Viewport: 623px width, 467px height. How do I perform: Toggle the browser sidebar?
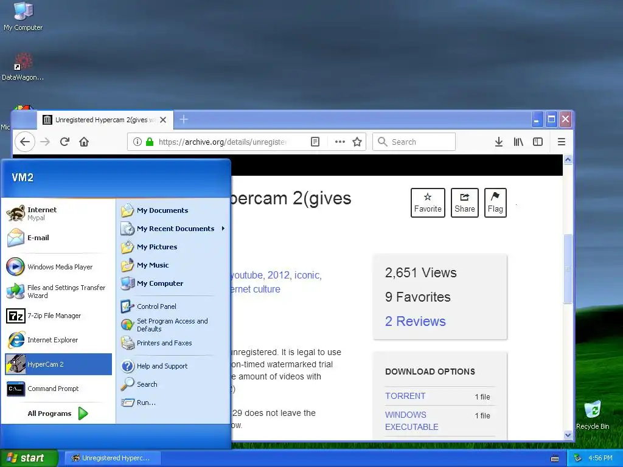pos(538,142)
